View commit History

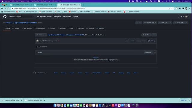click(x=151, y=41)
